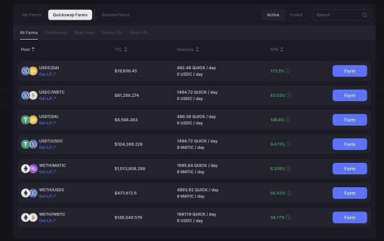Click the USDT/USDC token pair icon

(x=29, y=144)
